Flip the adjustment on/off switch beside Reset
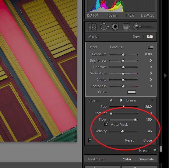169x168 pixels. pos(90,140)
